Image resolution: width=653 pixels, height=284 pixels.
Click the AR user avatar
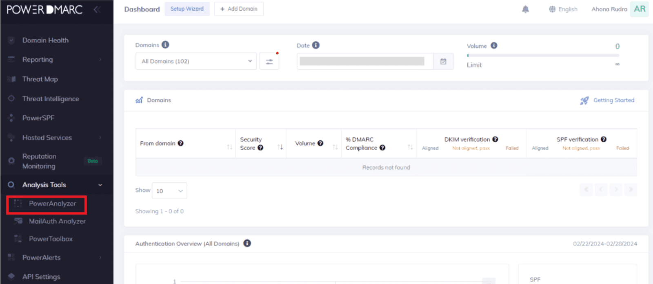(x=639, y=9)
